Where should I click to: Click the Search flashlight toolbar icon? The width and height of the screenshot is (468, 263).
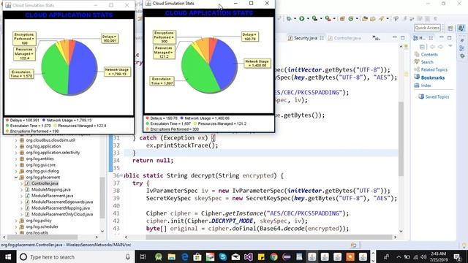pos(382,18)
